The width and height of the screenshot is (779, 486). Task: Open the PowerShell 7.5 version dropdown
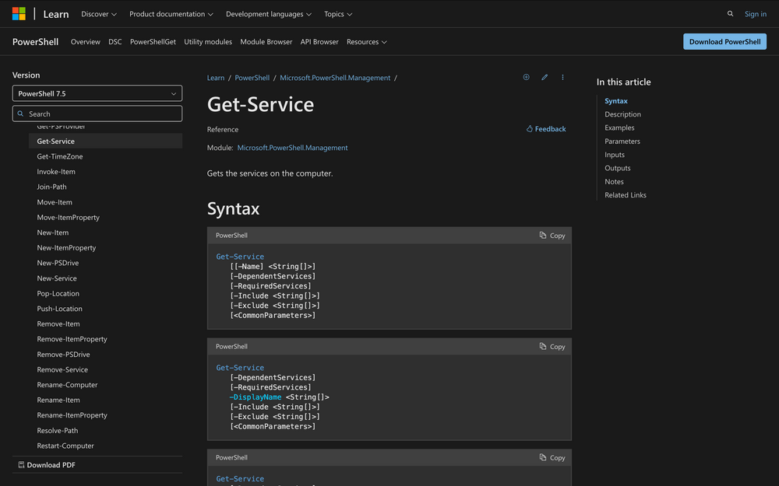coord(97,93)
